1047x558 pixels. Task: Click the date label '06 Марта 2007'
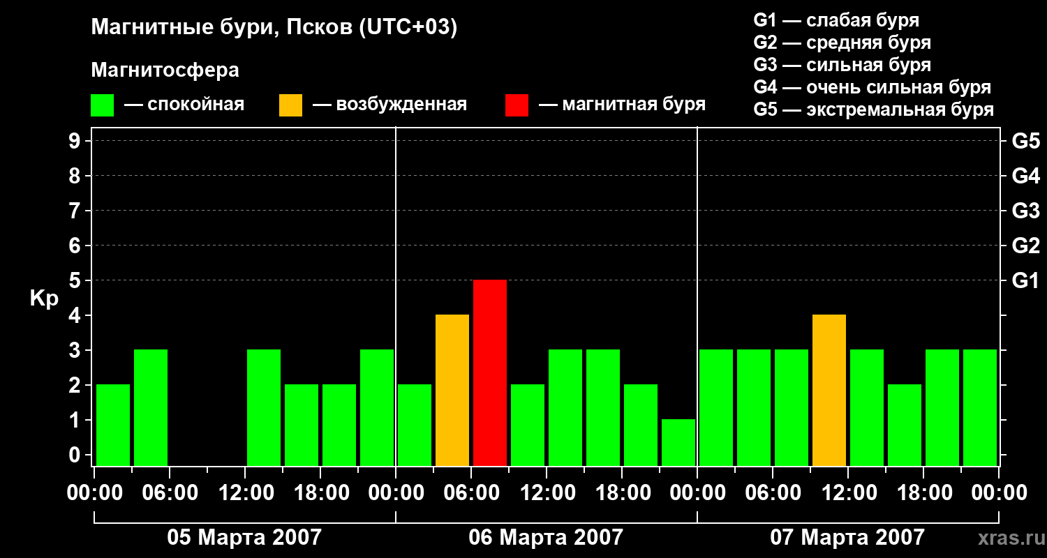click(x=546, y=537)
